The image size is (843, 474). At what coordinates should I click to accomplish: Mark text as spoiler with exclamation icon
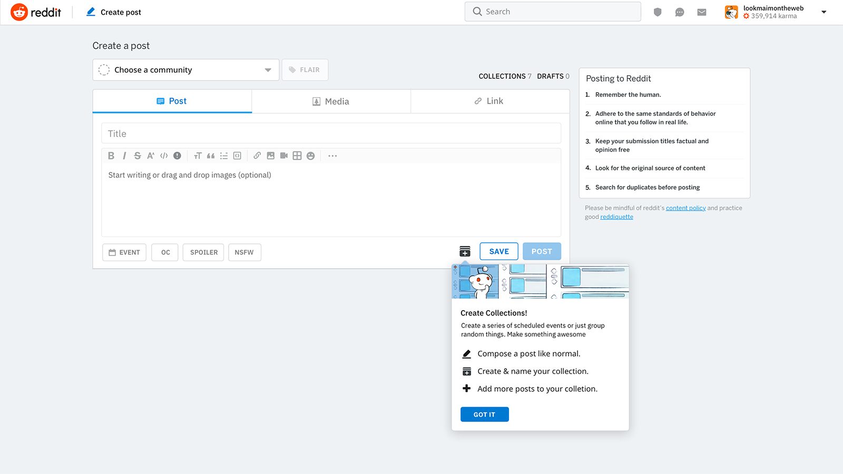click(x=177, y=156)
